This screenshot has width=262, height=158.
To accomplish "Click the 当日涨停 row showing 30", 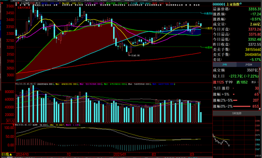I will (x=236, y=88).
